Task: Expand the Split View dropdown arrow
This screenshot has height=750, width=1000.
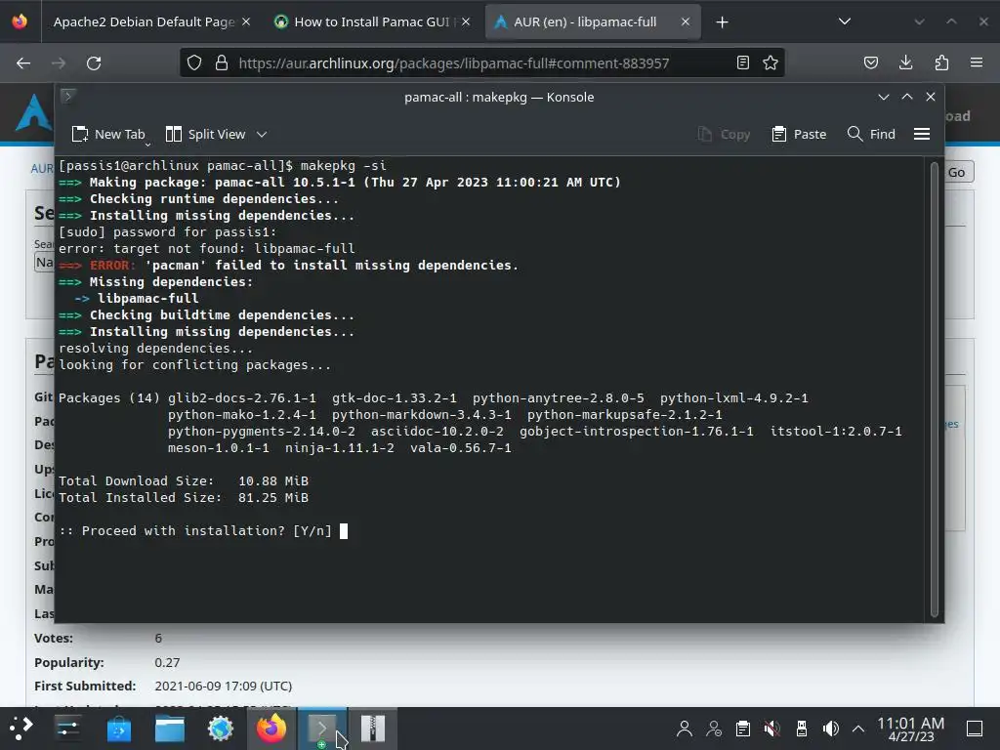Action: point(262,134)
